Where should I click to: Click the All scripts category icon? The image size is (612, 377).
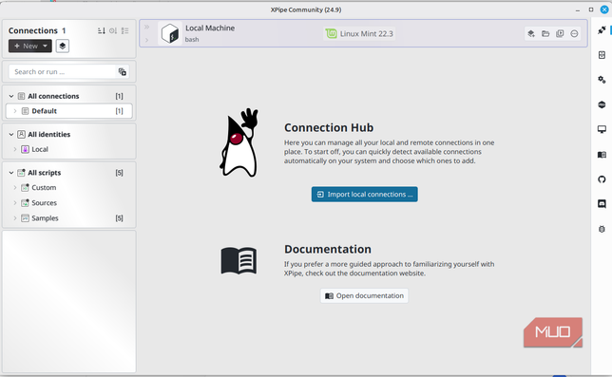[x=22, y=172]
